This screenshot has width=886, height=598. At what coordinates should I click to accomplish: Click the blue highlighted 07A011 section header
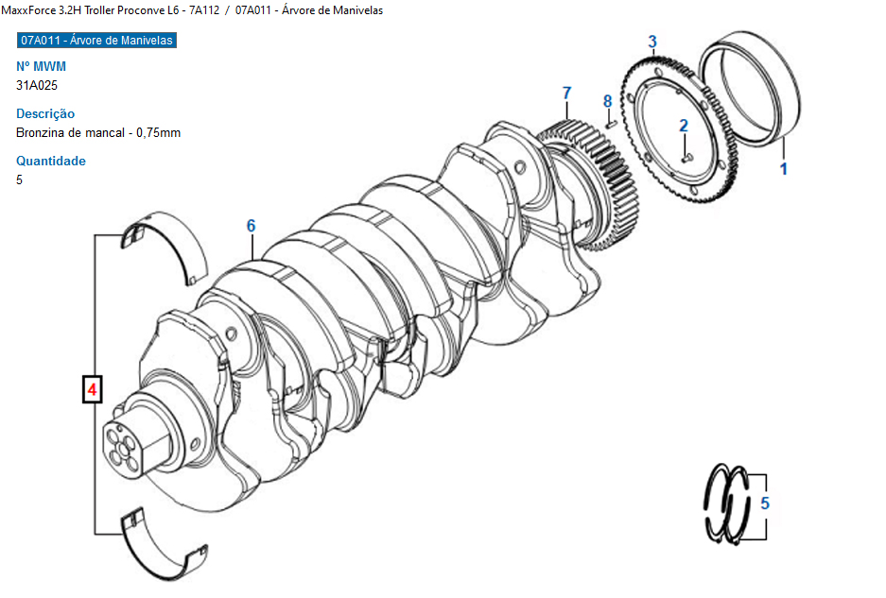(96, 42)
